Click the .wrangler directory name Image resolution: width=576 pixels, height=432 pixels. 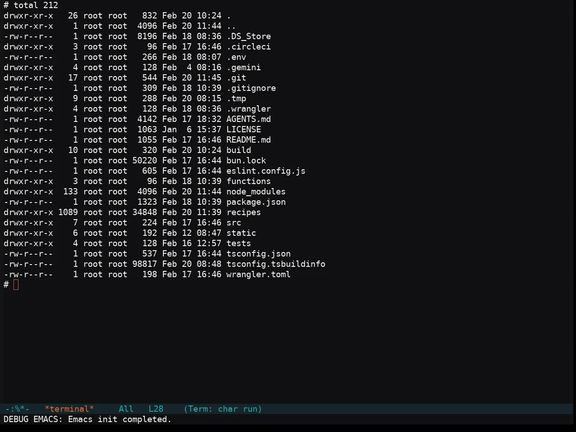(x=248, y=109)
